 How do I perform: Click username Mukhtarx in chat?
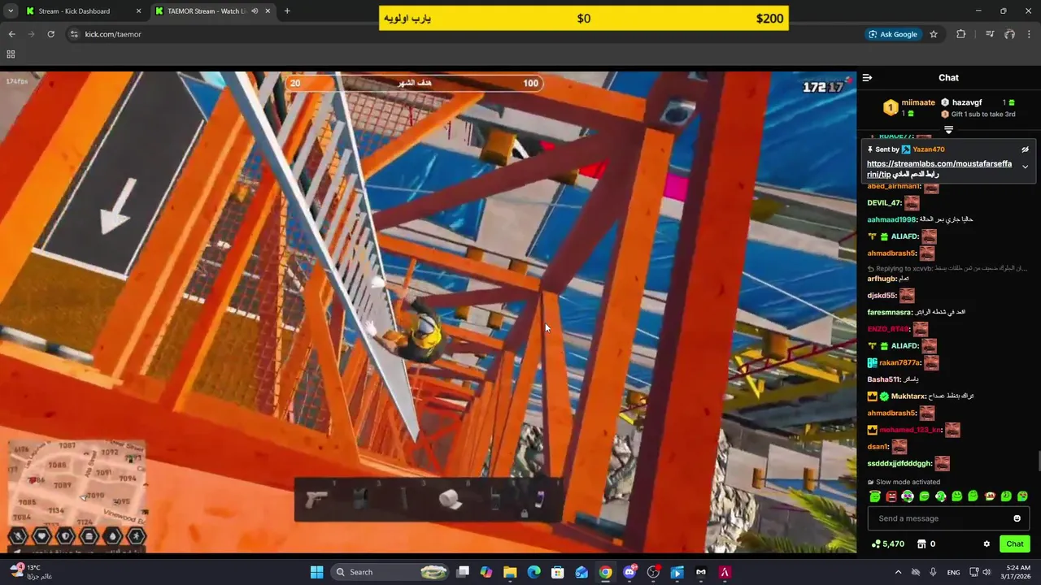coord(908,396)
